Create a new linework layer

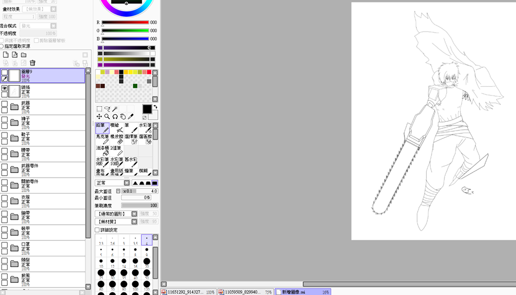click(x=15, y=55)
